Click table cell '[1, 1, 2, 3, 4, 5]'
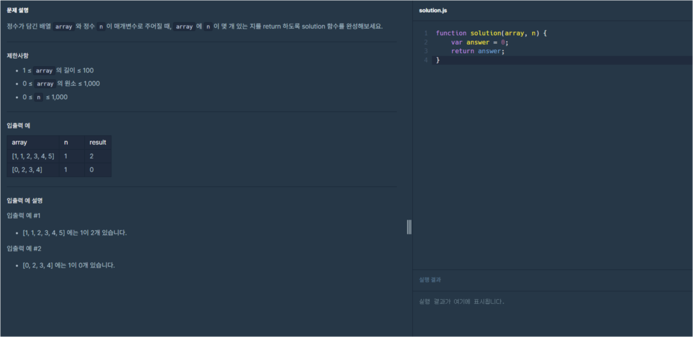The height and width of the screenshot is (337, 693). click(x=33, y=156)
